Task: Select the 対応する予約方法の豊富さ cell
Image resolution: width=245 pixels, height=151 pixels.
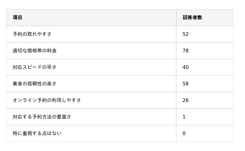Action: (x=42, y=117)
